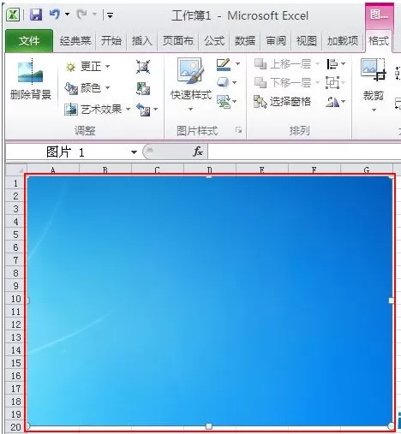The height and width of the screenshot is (434, 401).
Task: Switch to the 数据 (Data) tab
Action: coord(245,41)
